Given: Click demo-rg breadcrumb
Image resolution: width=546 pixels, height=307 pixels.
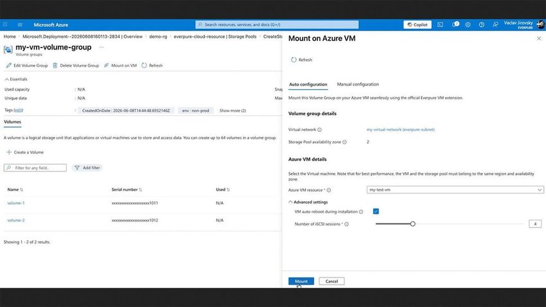Looking at the screenshot, I should pyautogui.click(x=158, y=37).
